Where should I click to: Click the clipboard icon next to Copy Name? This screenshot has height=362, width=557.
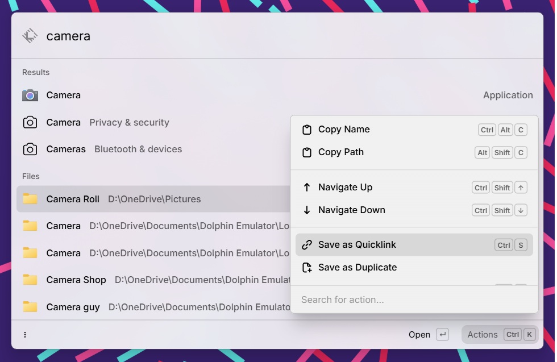coord(307,130)
